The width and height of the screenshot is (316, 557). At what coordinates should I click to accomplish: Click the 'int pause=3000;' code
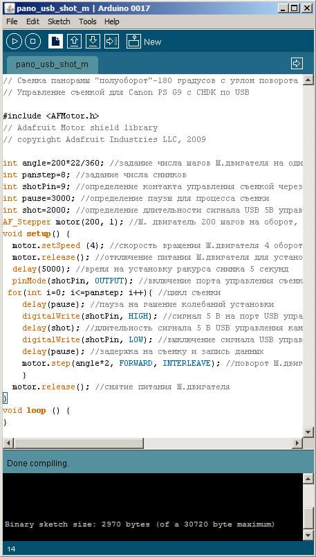click(39, 198)
